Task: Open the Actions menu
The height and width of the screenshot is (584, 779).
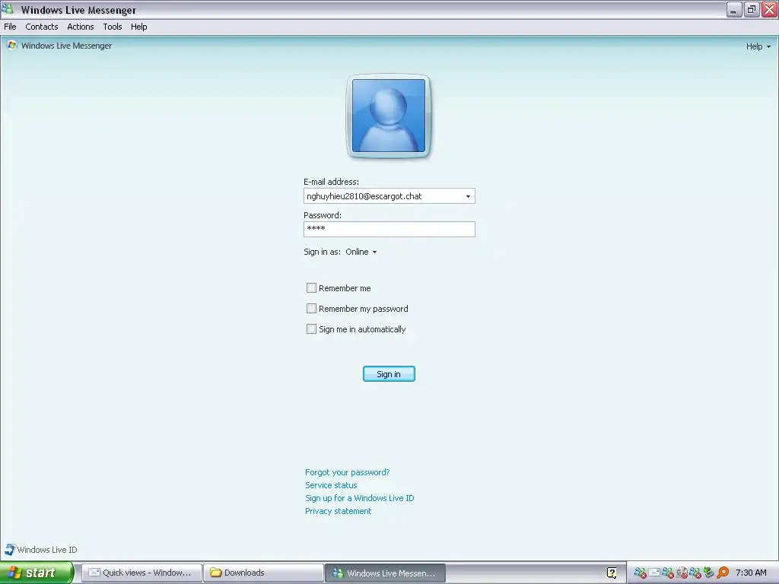Action: 81,27
